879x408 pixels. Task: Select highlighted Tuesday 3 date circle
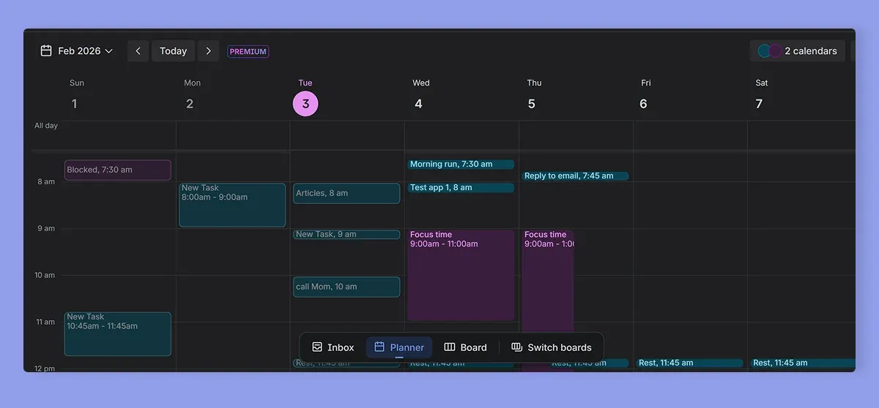(305, 104)
